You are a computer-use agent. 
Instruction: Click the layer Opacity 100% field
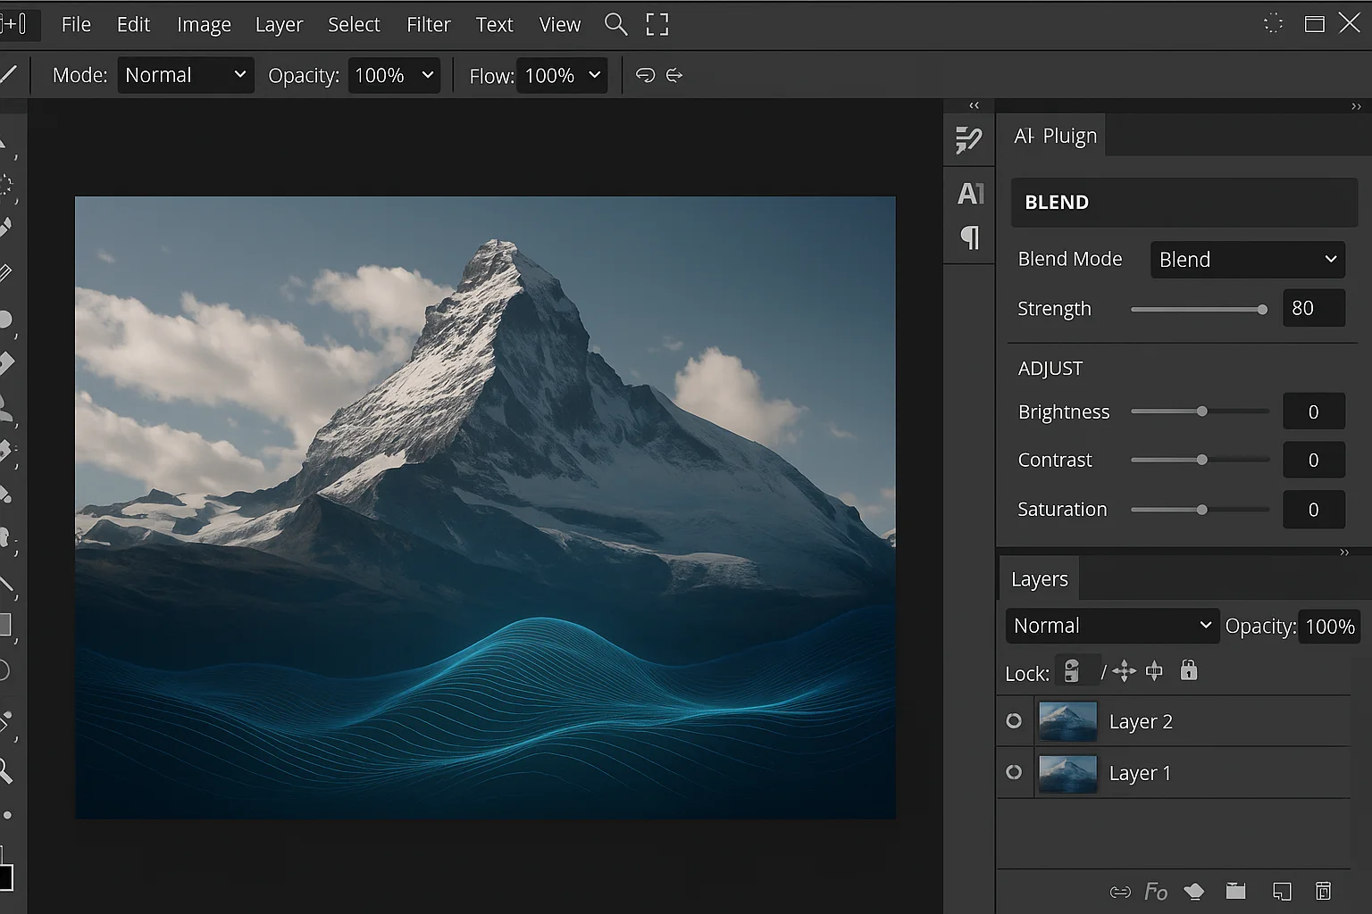[1330, 627]
